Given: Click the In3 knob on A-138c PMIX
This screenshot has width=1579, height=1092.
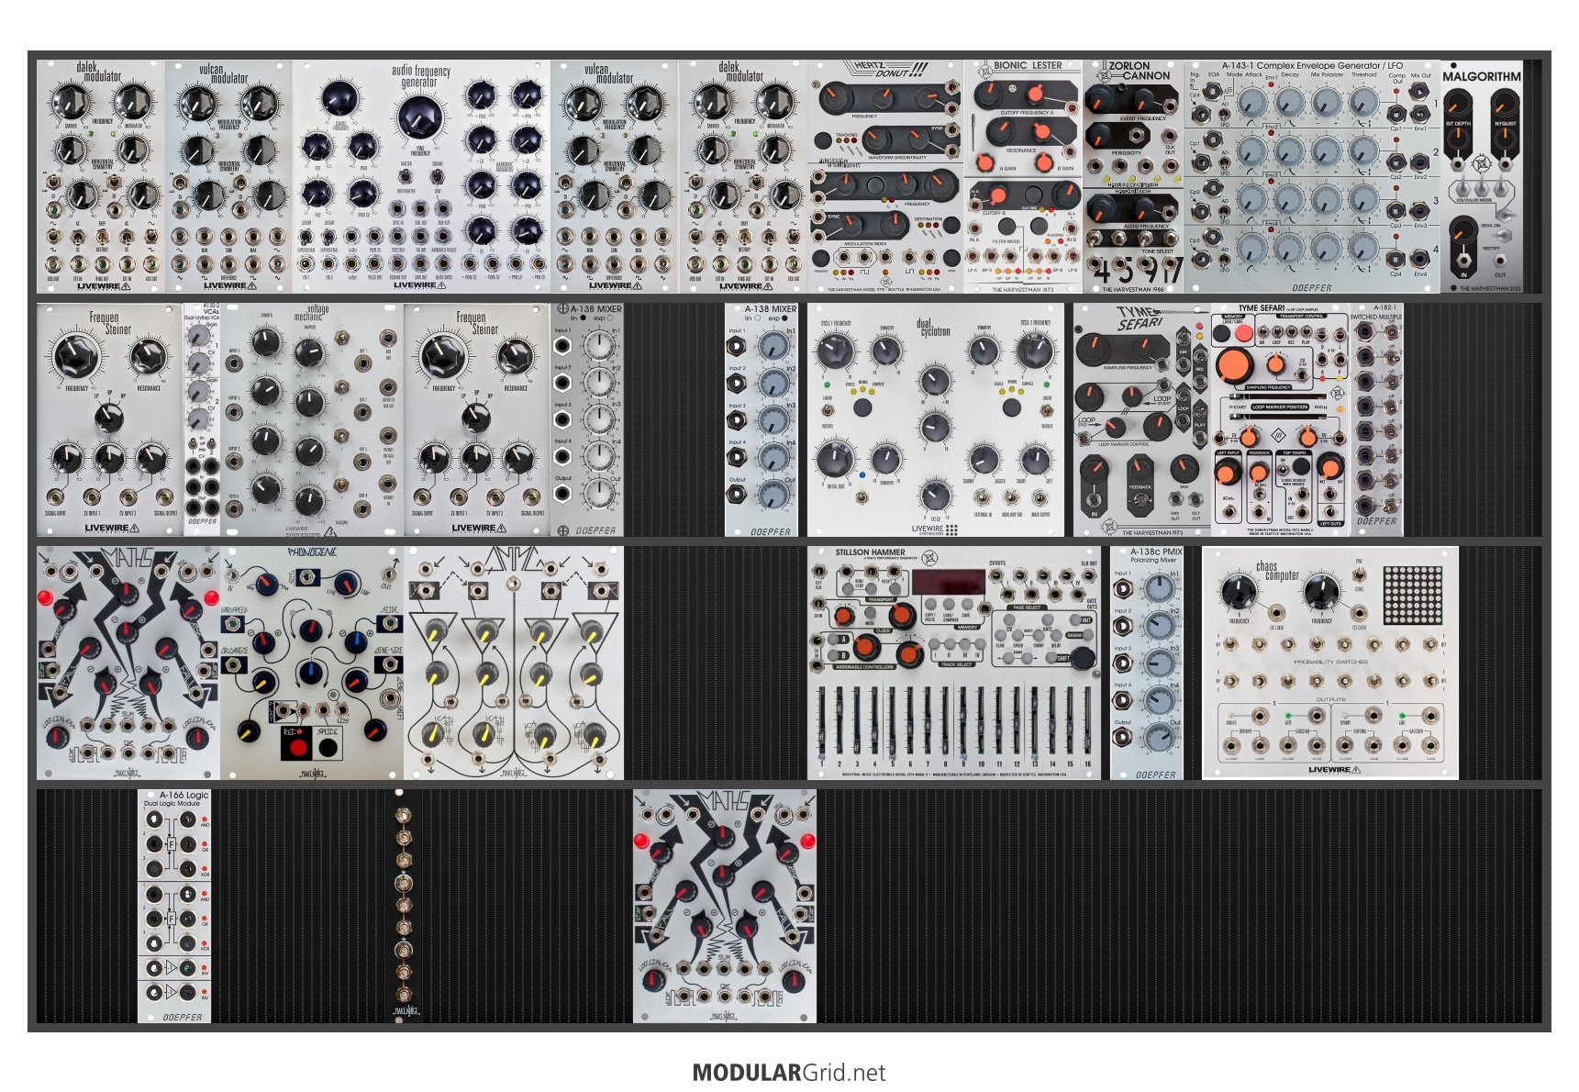Looking at the screenshot, I should pos(1159,663).
